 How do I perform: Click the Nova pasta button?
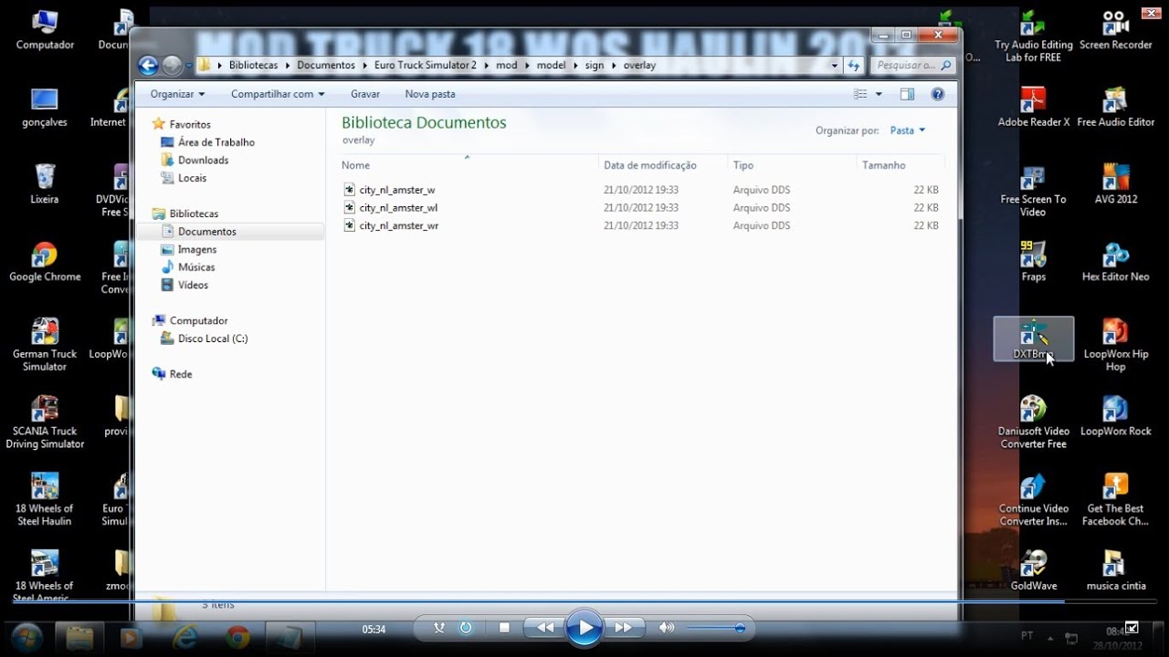[430, 94]
